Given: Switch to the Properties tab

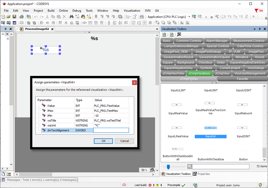Looking at the screenshot, I should point(202,174).
